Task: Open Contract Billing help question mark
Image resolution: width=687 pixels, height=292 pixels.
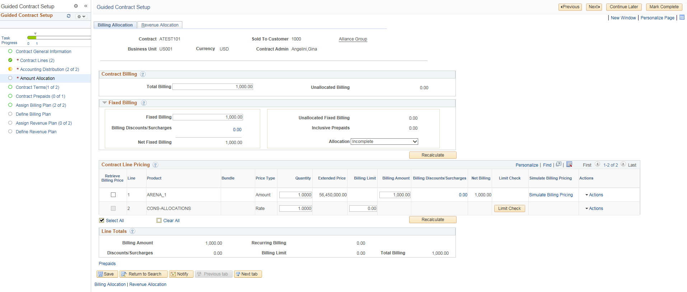Action: pyautogui.click(x=143, y=74)
